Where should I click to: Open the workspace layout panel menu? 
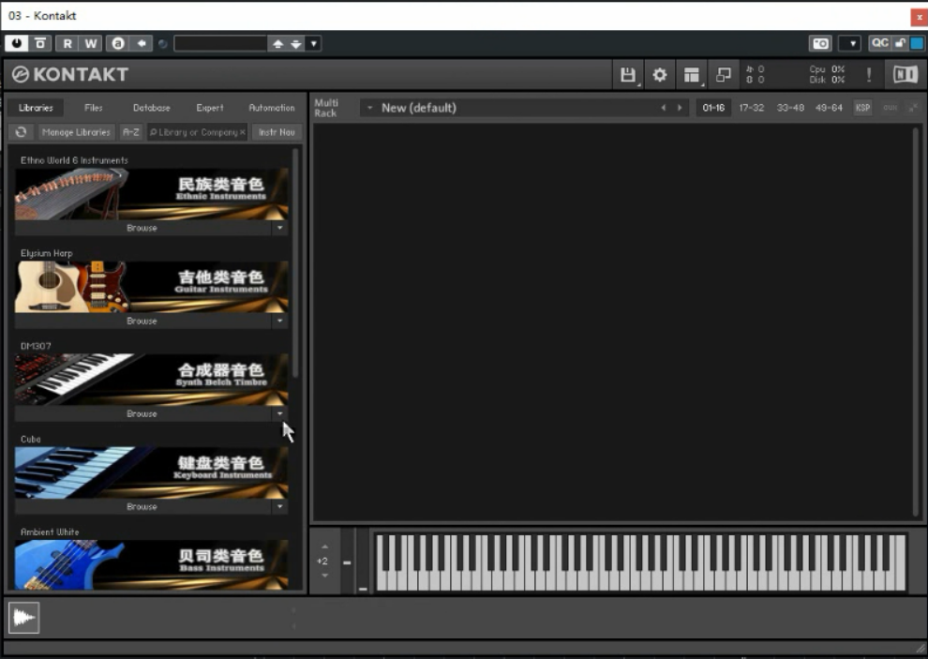coord(692,75)
